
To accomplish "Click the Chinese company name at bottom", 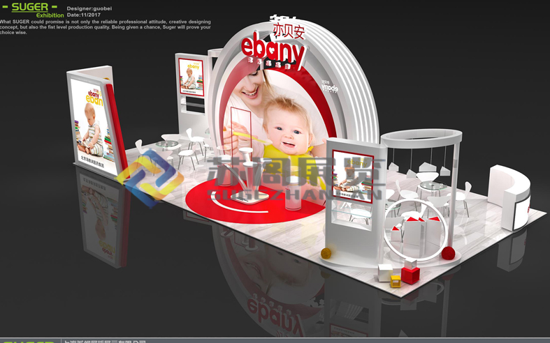I will coord(105,341).
